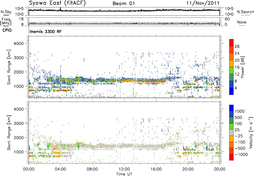Click the 'Beam 01' header text

[x=124, y=3]
